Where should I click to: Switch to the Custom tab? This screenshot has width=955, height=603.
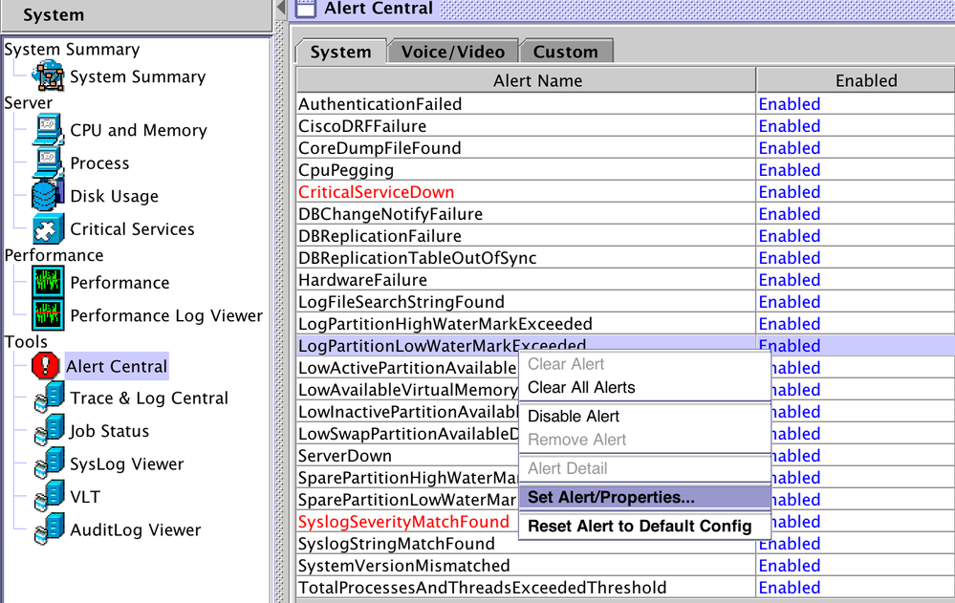click(566, 52)
